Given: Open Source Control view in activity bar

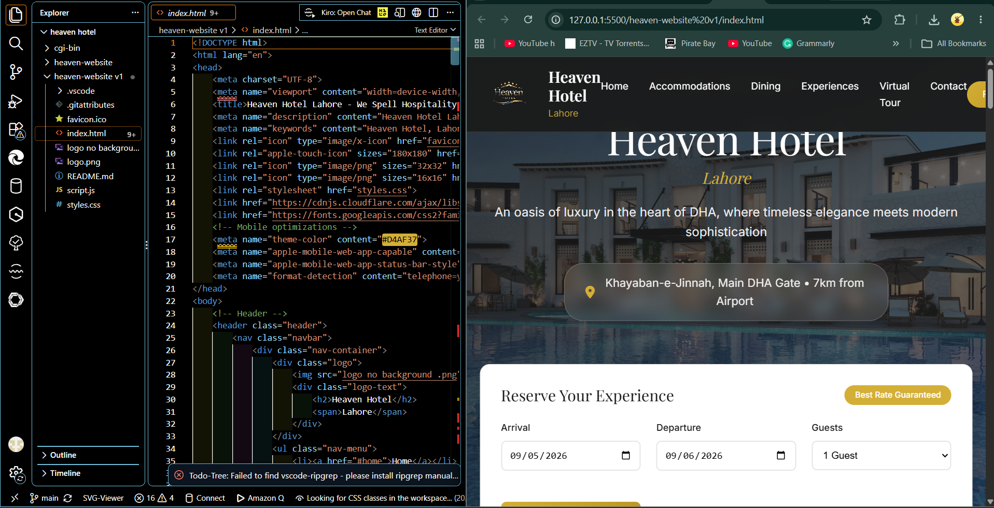Looking at the screenshot, I should [16, 72].
